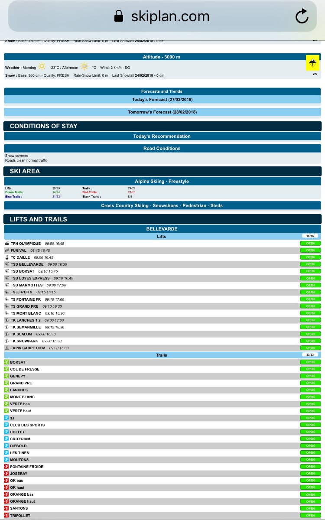Select the TK SEMANMILLE lift name

coord(26,327)
